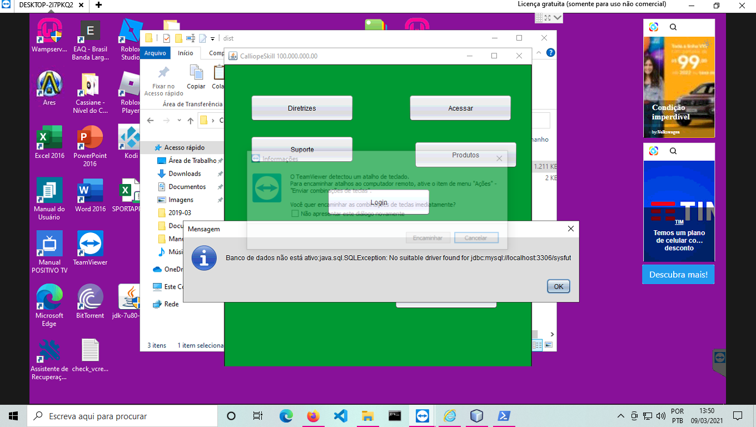This screenshot has height=427, width=756.
Task: Click Cancelar in the TeamViewer Informações dialog
Action: point(476,238)
